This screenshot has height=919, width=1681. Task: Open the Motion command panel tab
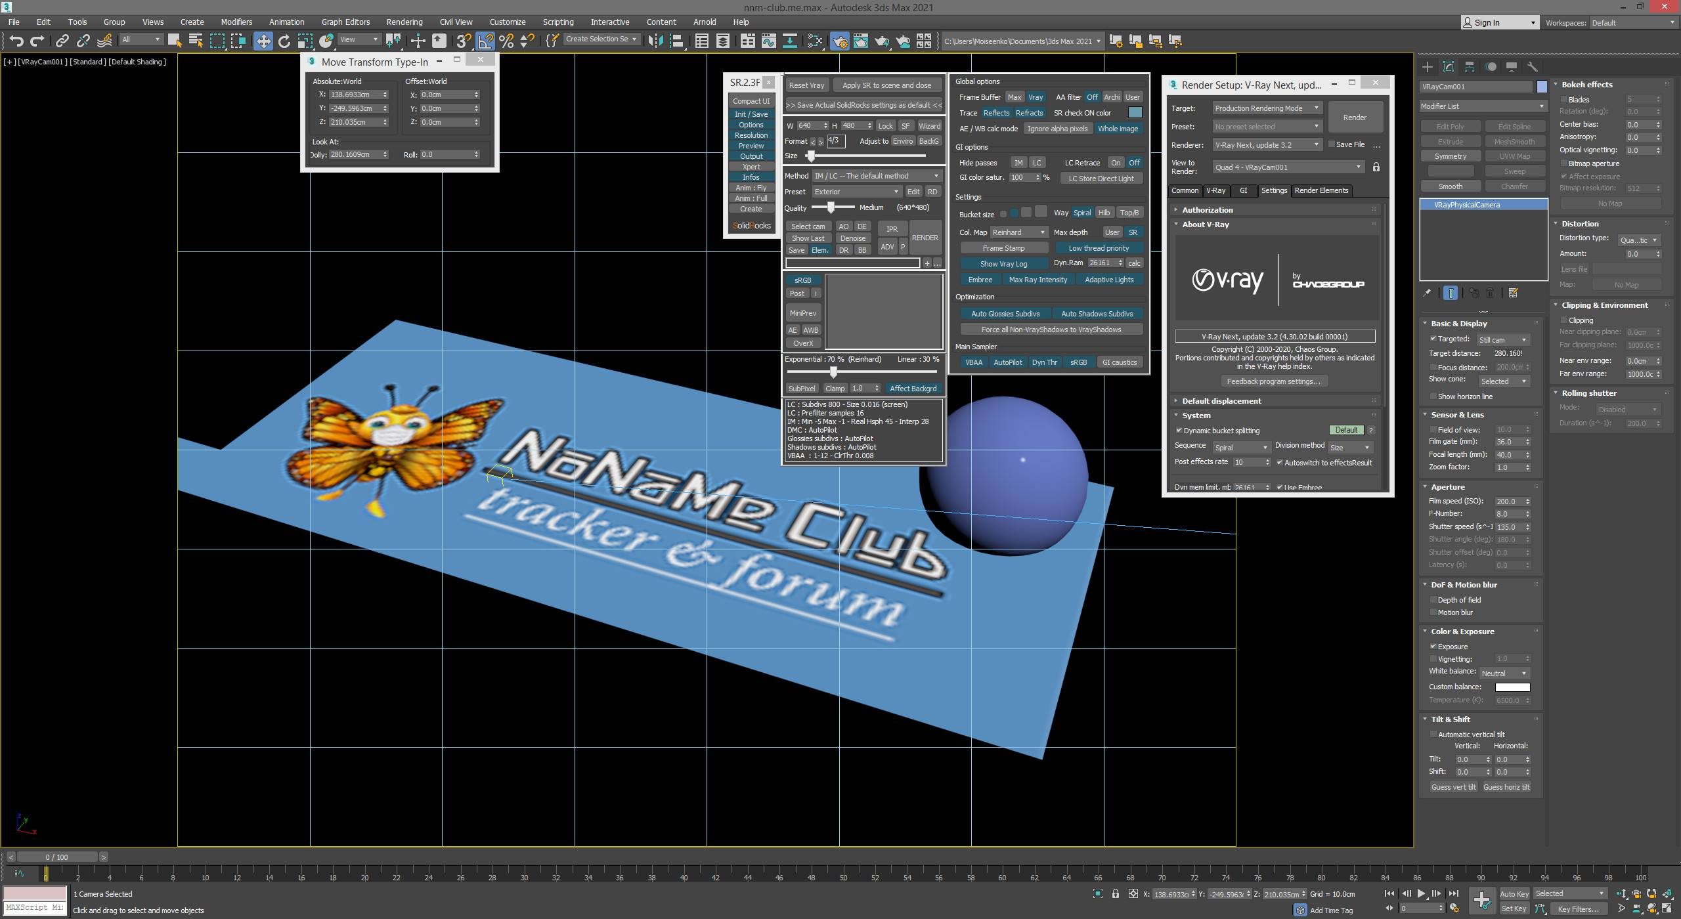coord(1491,66)
